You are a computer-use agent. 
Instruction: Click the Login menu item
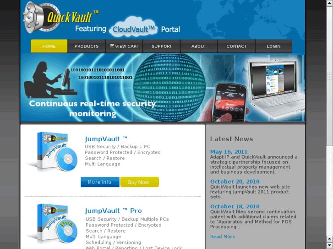(273, 46)
